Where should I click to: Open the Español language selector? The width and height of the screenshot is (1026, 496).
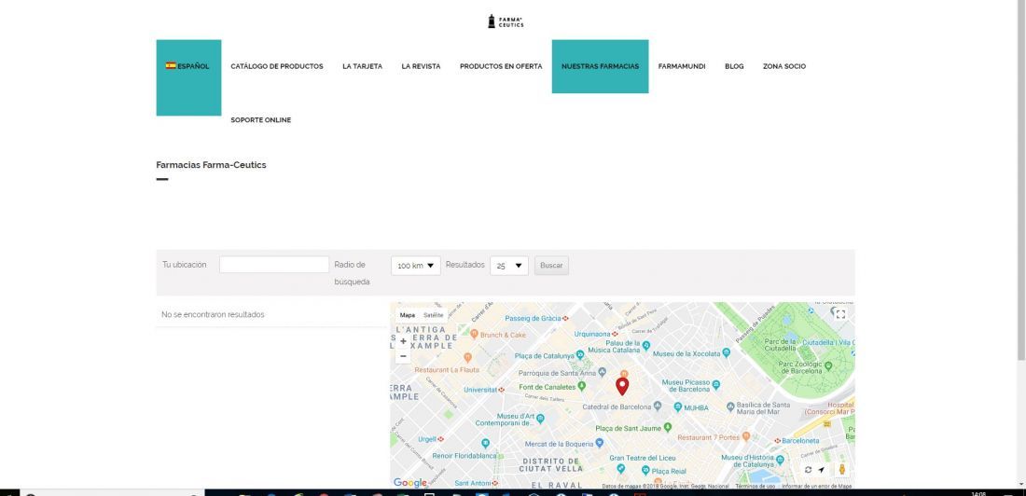[x=188, y=78]
